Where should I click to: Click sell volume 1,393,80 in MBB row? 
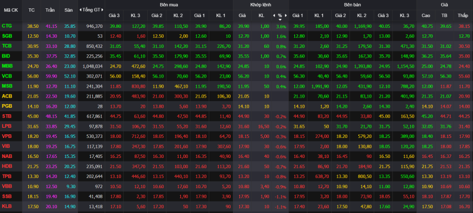pyautogui.click(x=362, y=66)
